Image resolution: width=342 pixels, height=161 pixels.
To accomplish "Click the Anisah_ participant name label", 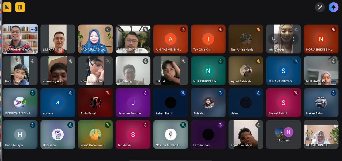I will point(198,113).
